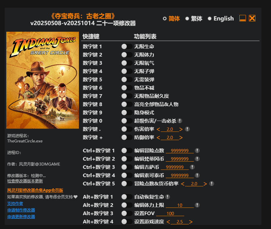Click 编辑体力上限 value field 10
This screenshot has height=229, width=271.
[180, 205]
